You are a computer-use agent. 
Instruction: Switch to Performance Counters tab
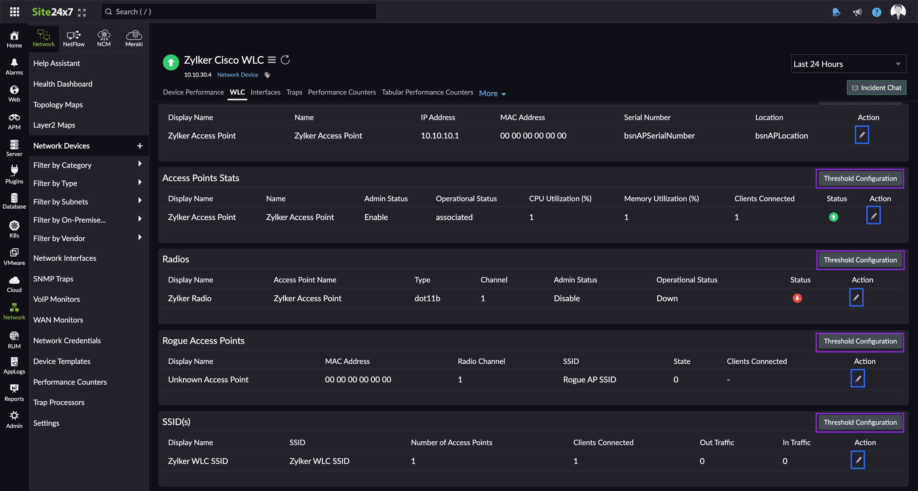pyautogui.click(x=342, y=92)
